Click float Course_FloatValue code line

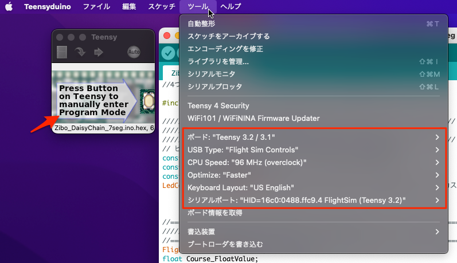[x=210, y=258]
